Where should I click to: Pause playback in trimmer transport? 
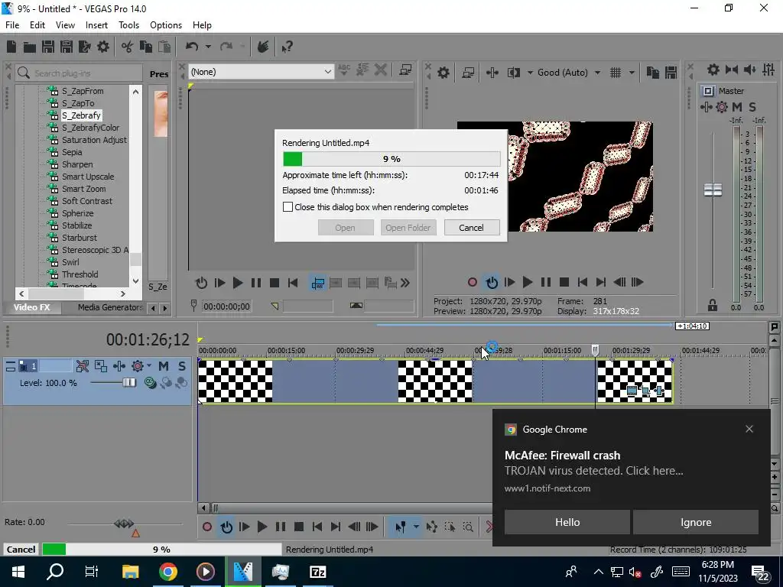coord(255,283)
